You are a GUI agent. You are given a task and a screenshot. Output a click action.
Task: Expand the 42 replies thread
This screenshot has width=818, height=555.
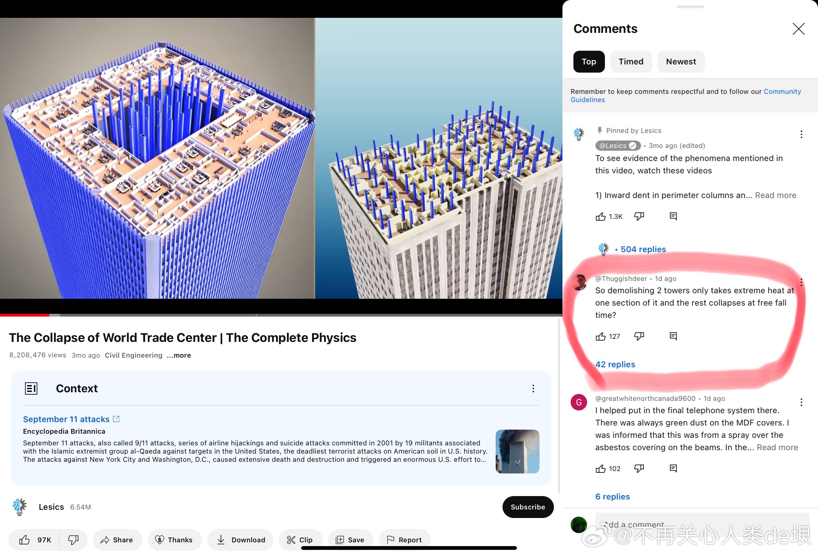615,364
